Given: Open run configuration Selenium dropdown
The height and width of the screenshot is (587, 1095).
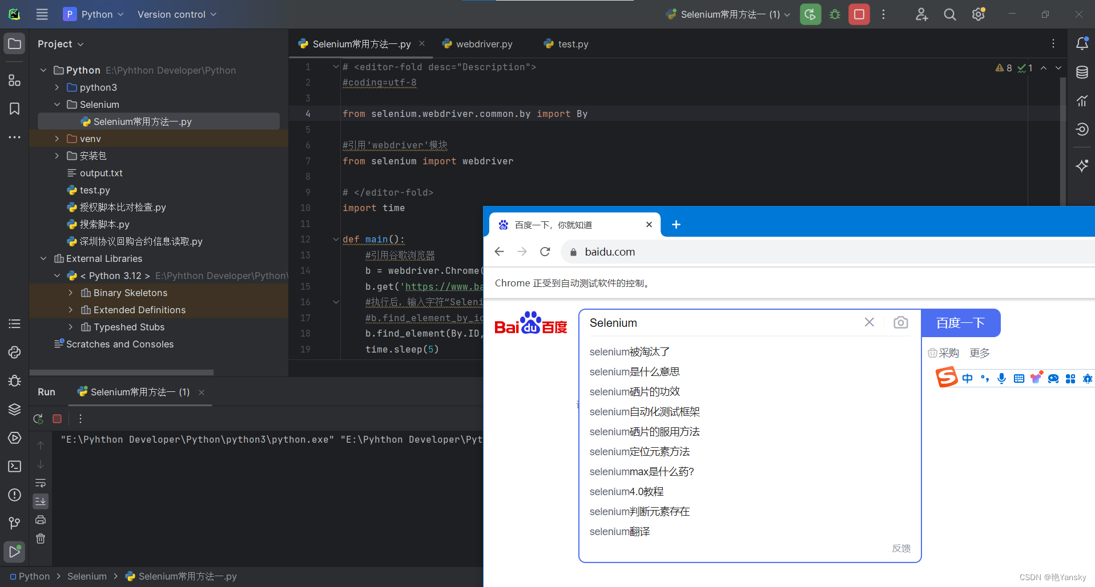Looking at the screenshot, I should (728, 14).
